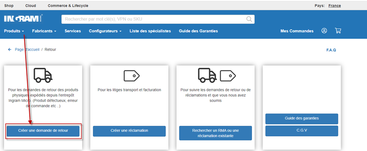Click the search magnifier icon

click(249, 19)
